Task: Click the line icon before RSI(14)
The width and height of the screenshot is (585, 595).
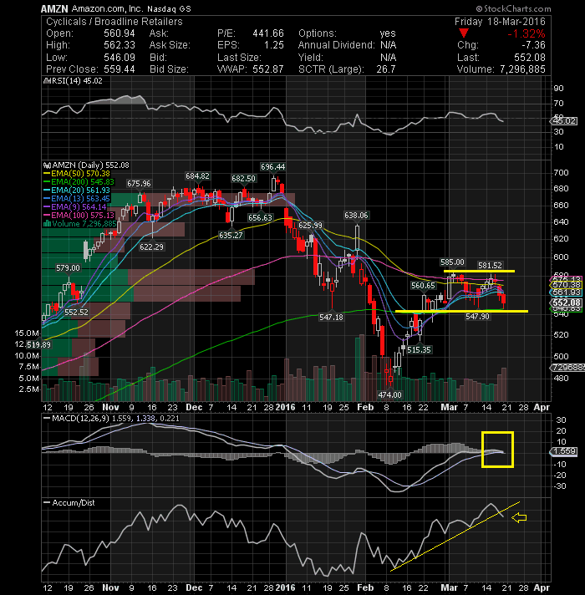Action: tap(47, 81)
